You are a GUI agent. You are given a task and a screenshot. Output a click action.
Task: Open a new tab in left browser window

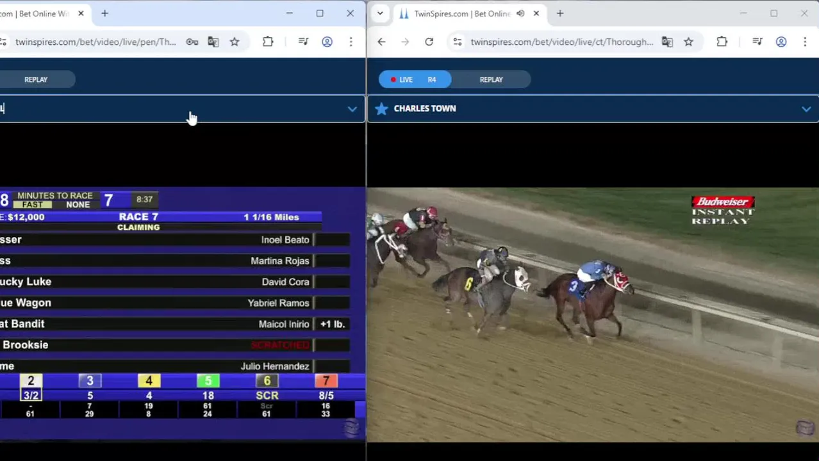point(104,13)
